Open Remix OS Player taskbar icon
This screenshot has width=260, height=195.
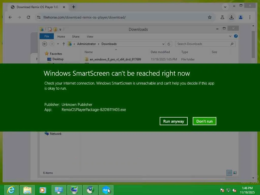click(106, 190)
